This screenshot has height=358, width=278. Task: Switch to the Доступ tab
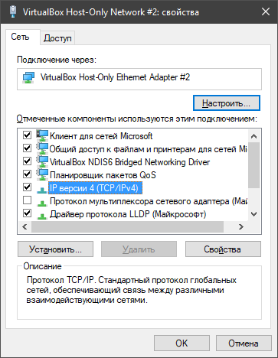click(x=57, y=38)
